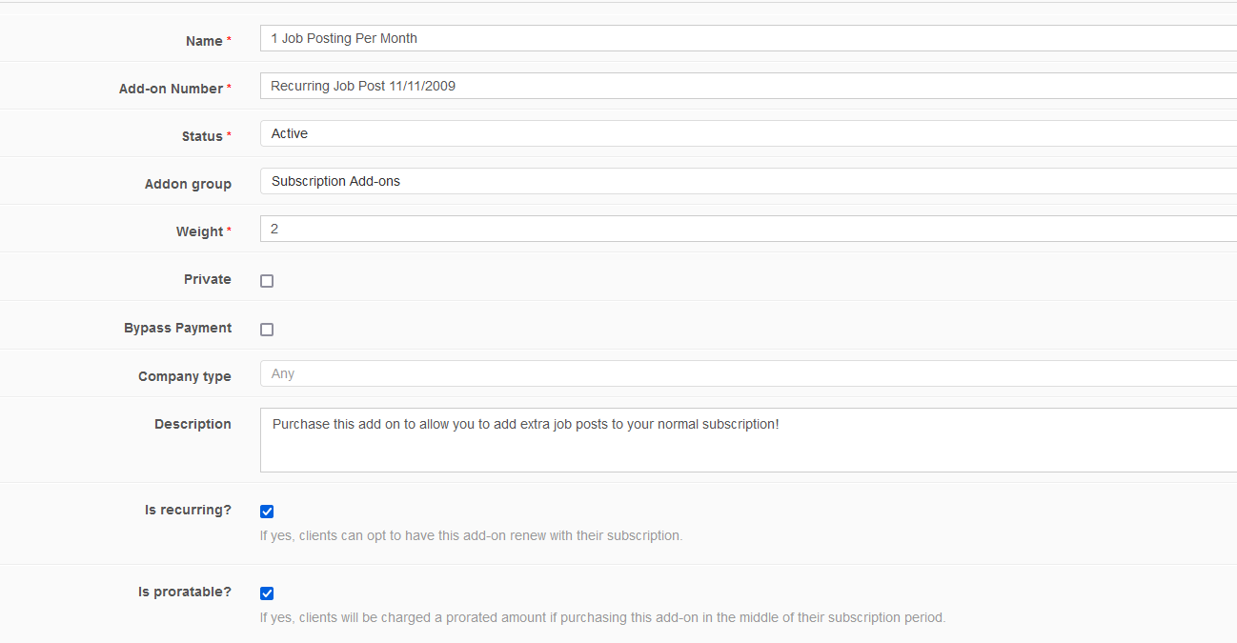Click the Addon group label
1237x643 pixels.
(188, 184)
